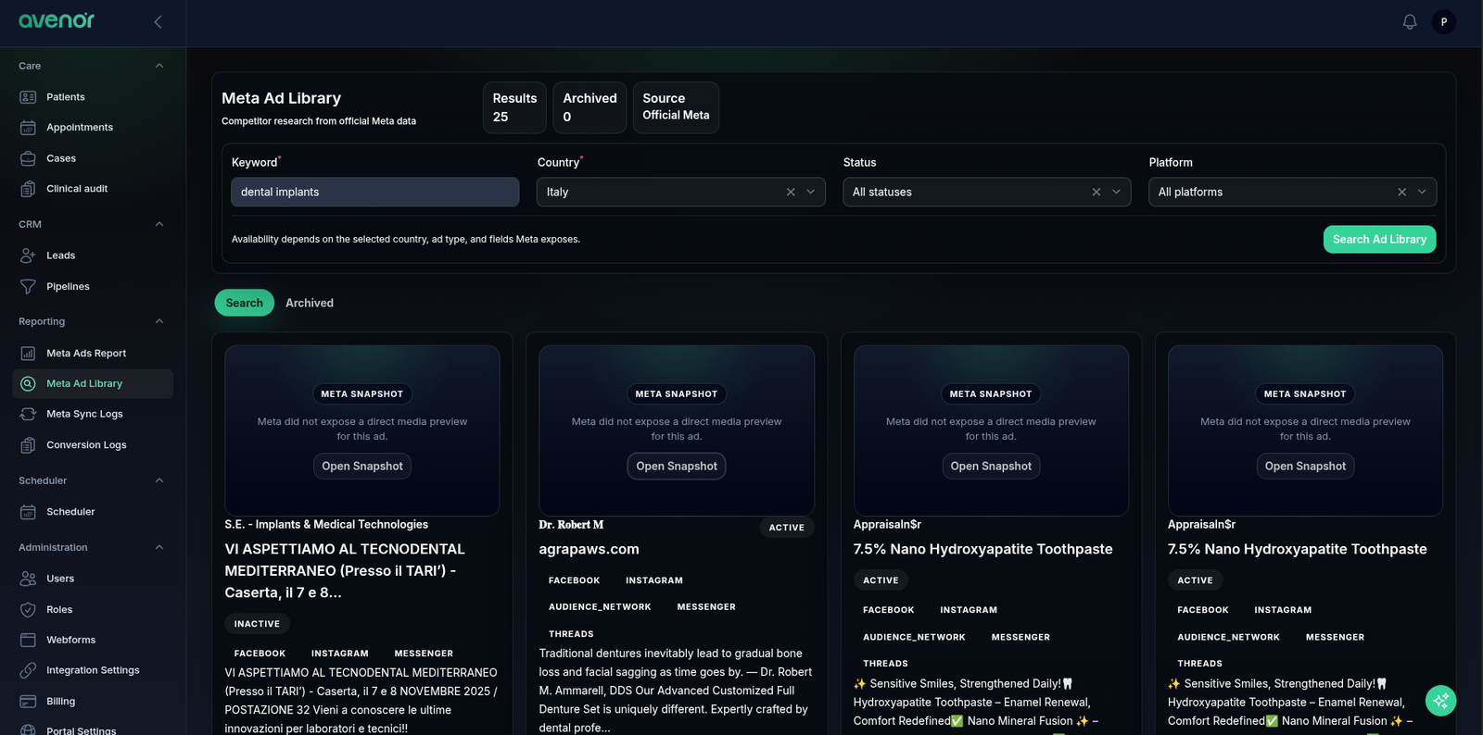The width and height of the screenshot is (1483, 735).
Task: Click the Keyword input field
Action: 374,192
